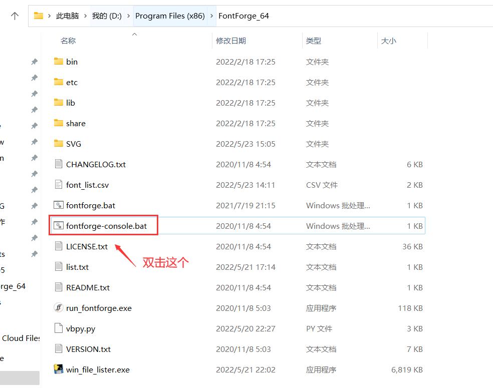The width and height of the screenshot is (493, 388).
Task: Click the up-arrow navigation button
Action: [x=15, y=16]
